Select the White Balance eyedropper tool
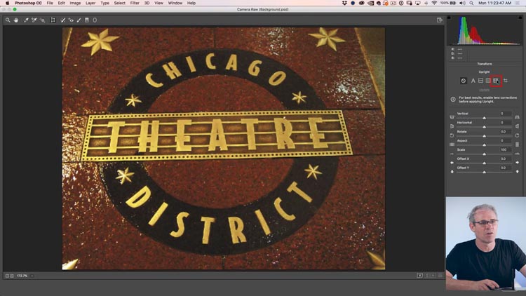Image resolution: width=526 pixels, height=296 pixels. [27, 20]
